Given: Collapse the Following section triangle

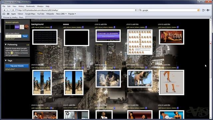Looking at the screenshot, I should [x=6, y=45].
